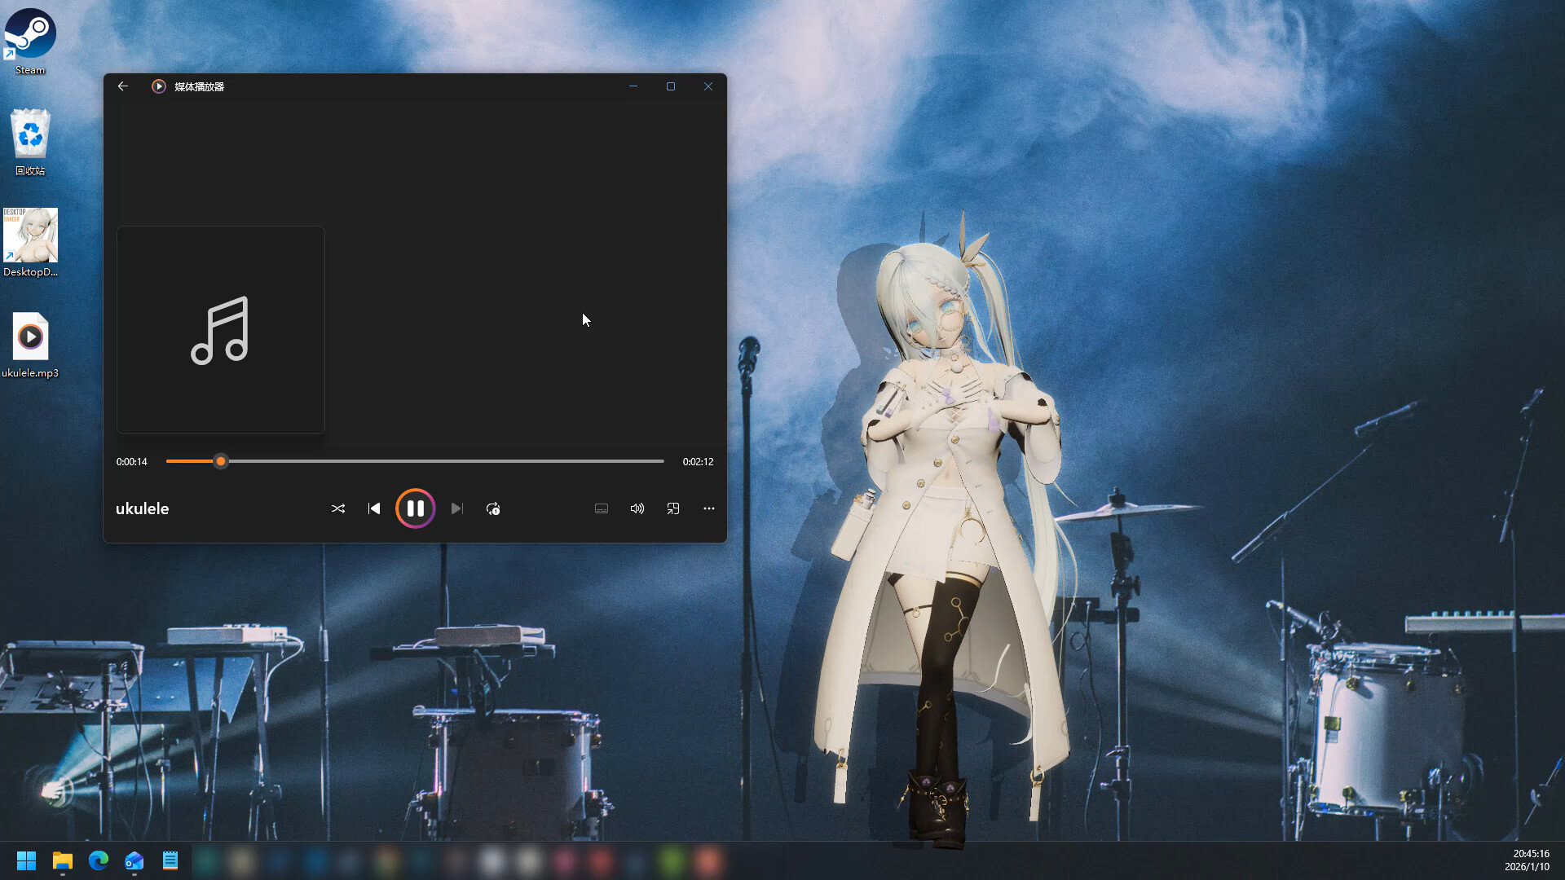Viewport: 1565px width, 880px height.
Task: Switch to mini player mode
Action: tap(673, 508)
